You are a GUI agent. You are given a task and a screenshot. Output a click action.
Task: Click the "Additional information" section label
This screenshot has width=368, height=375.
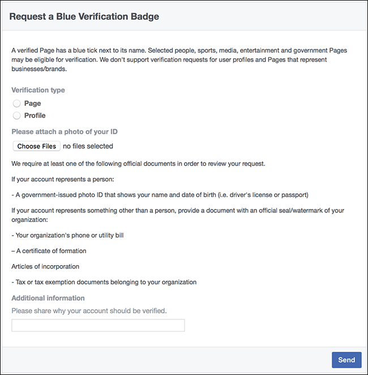[48, 298]
